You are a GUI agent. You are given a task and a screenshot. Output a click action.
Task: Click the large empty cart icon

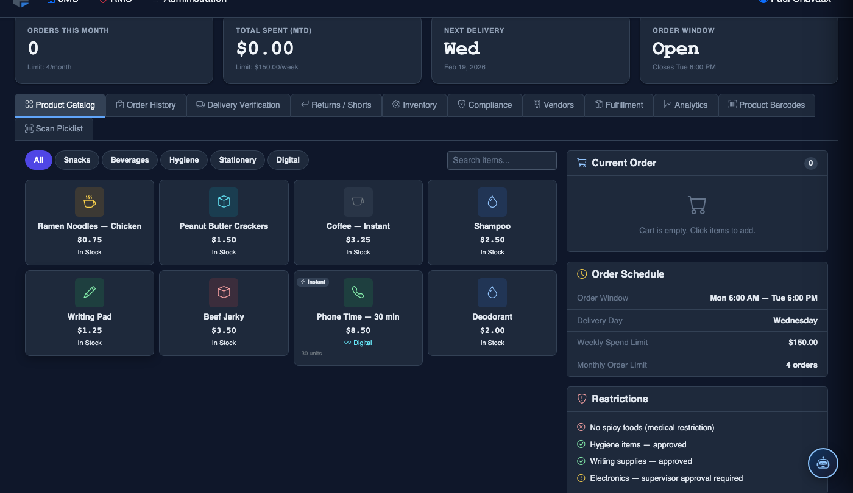click(697, 205)
